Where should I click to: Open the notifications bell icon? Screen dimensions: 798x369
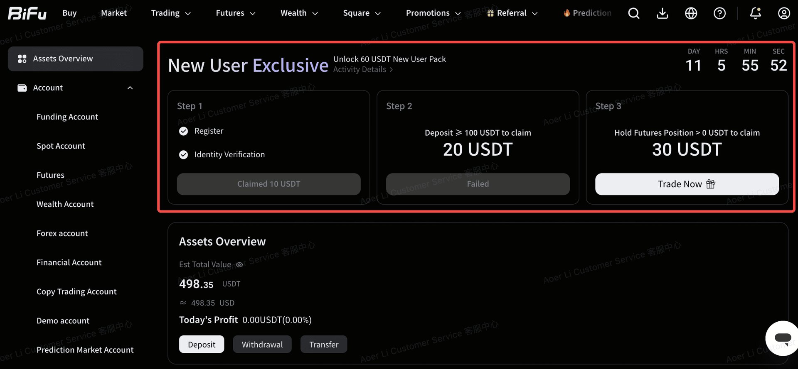(755, 13)
